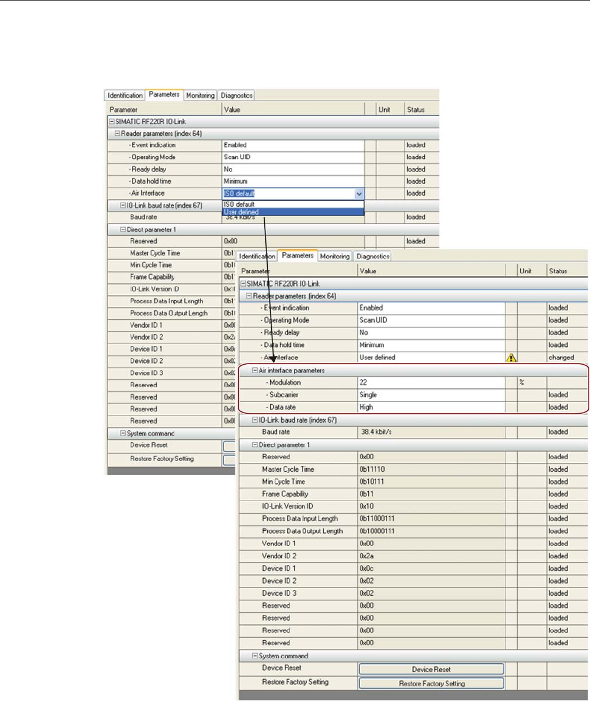Collapse Reader parameters (index 64) in back window

118,133
